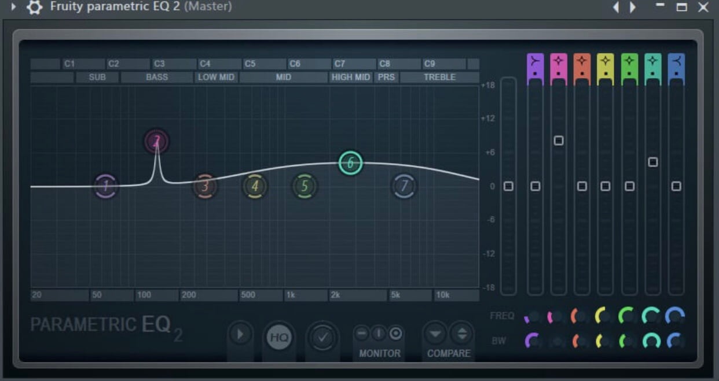The width and height of the screenshot is (719, 381).
Task: Click band 4 gain slider handle
Action: 606,186
